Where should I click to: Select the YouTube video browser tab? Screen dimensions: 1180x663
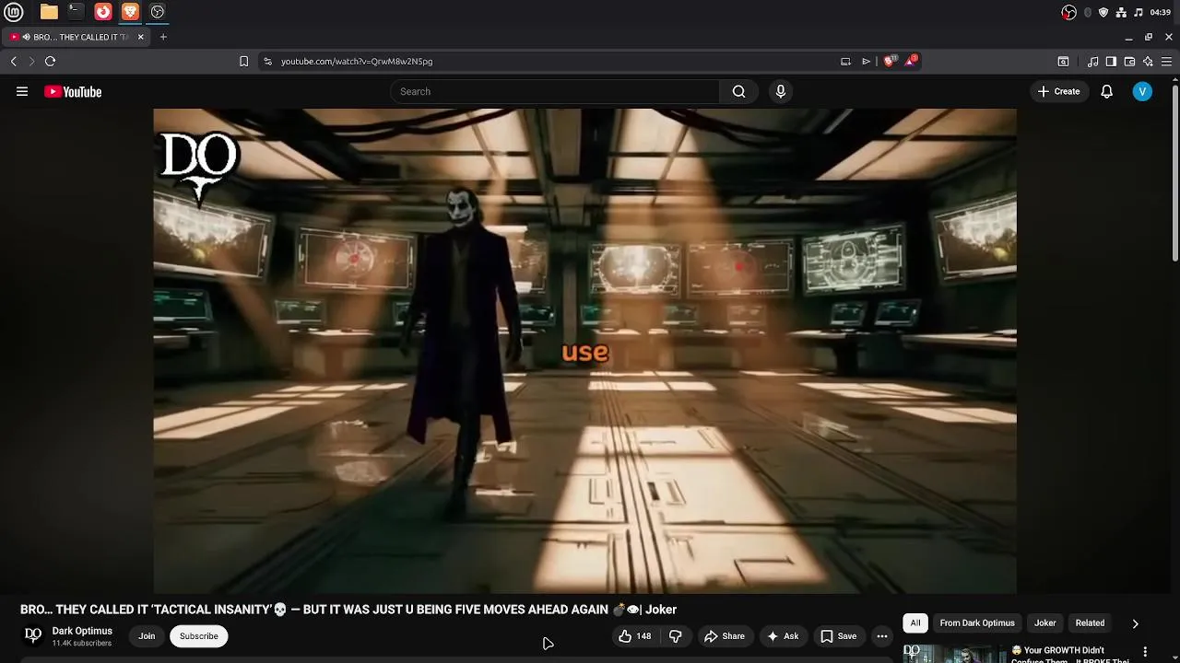point(76,37)
